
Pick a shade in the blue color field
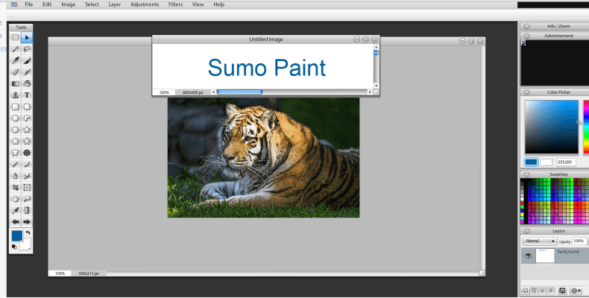click(552, 127)
